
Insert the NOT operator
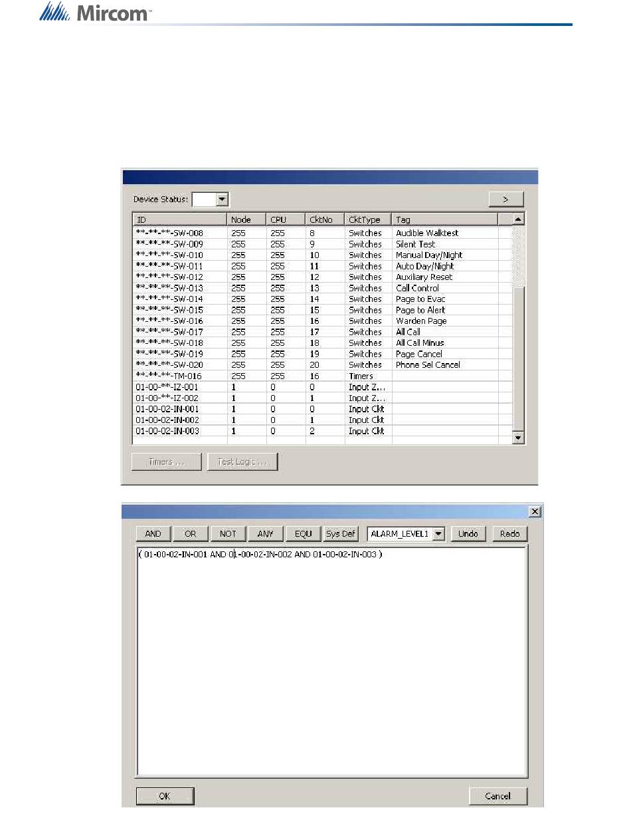click(228, 534)
